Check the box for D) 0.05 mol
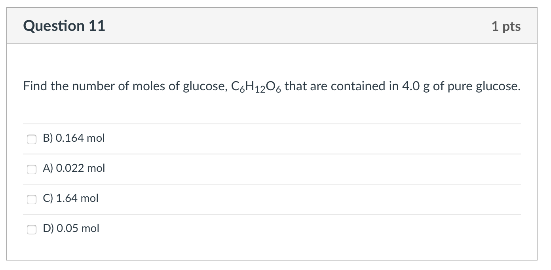Viewport: 551px width, 270px height. (x=31, y=229)
